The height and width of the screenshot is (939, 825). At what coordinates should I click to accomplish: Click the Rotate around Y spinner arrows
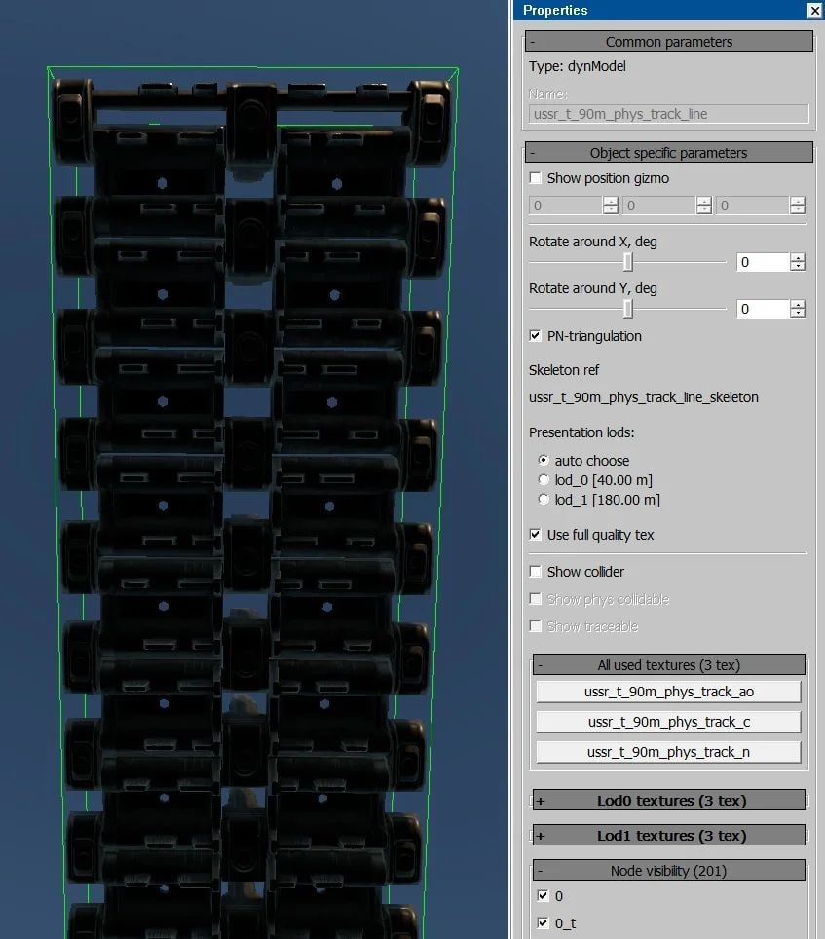tap(797, 309)
